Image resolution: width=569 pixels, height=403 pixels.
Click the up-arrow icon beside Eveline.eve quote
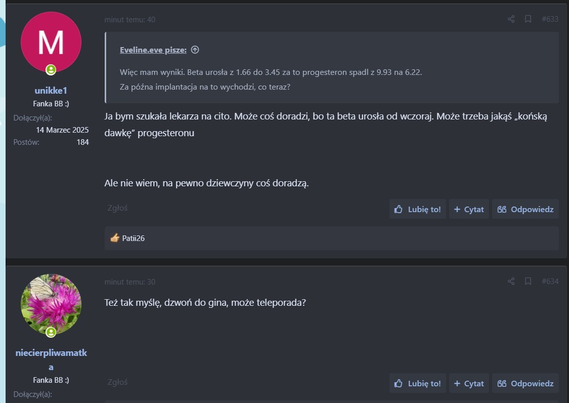pyautogui.click(x=195, y=50)
